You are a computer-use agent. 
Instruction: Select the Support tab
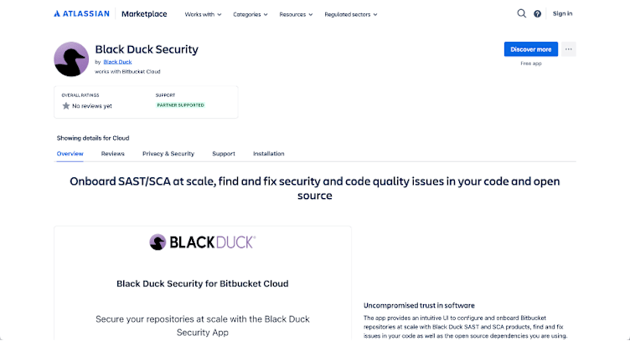224,154
